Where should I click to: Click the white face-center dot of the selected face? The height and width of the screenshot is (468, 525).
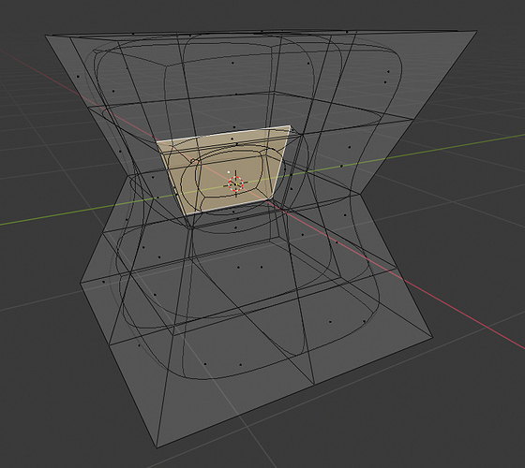[x=229, y=172]
